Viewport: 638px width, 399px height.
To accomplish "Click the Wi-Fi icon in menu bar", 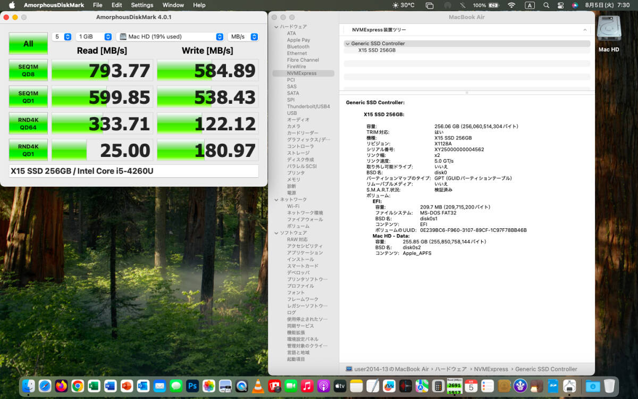I will tap(511, 5).
